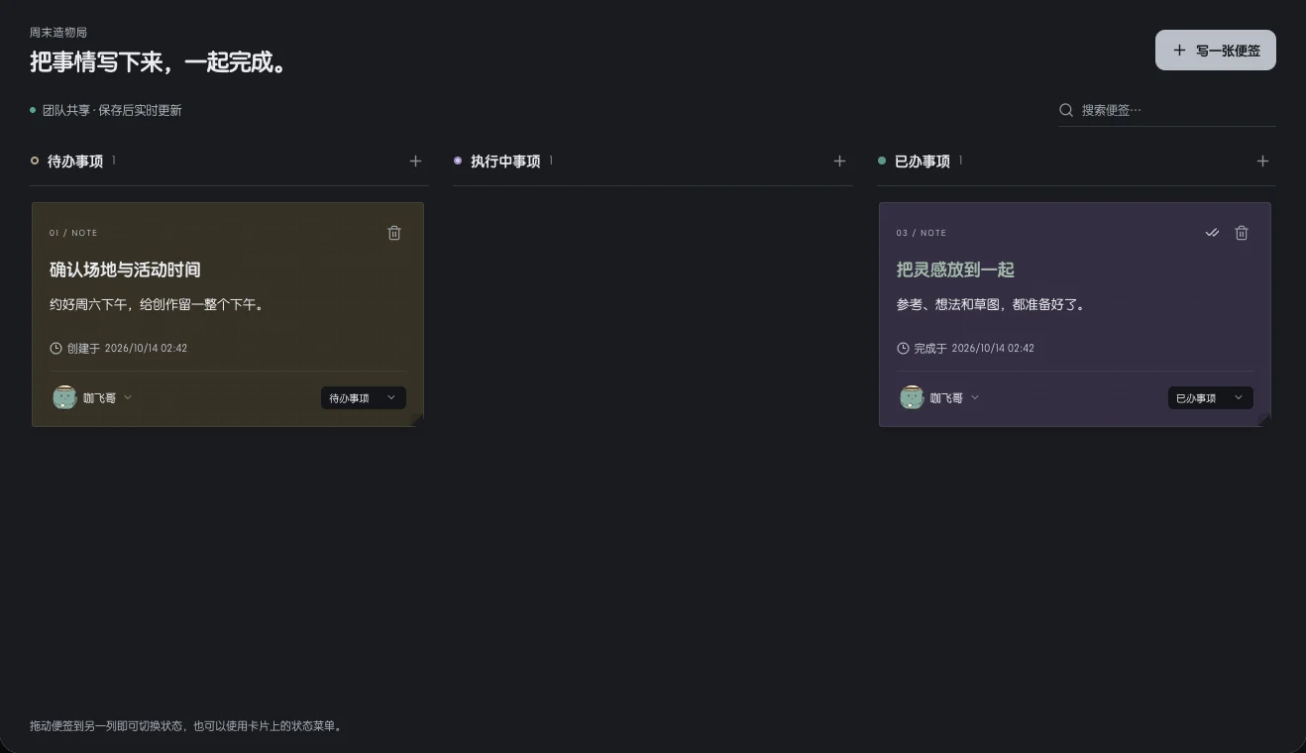
Task: Click the 团队共享 · 保存后实时更新 status text
Action: [112, 110]
